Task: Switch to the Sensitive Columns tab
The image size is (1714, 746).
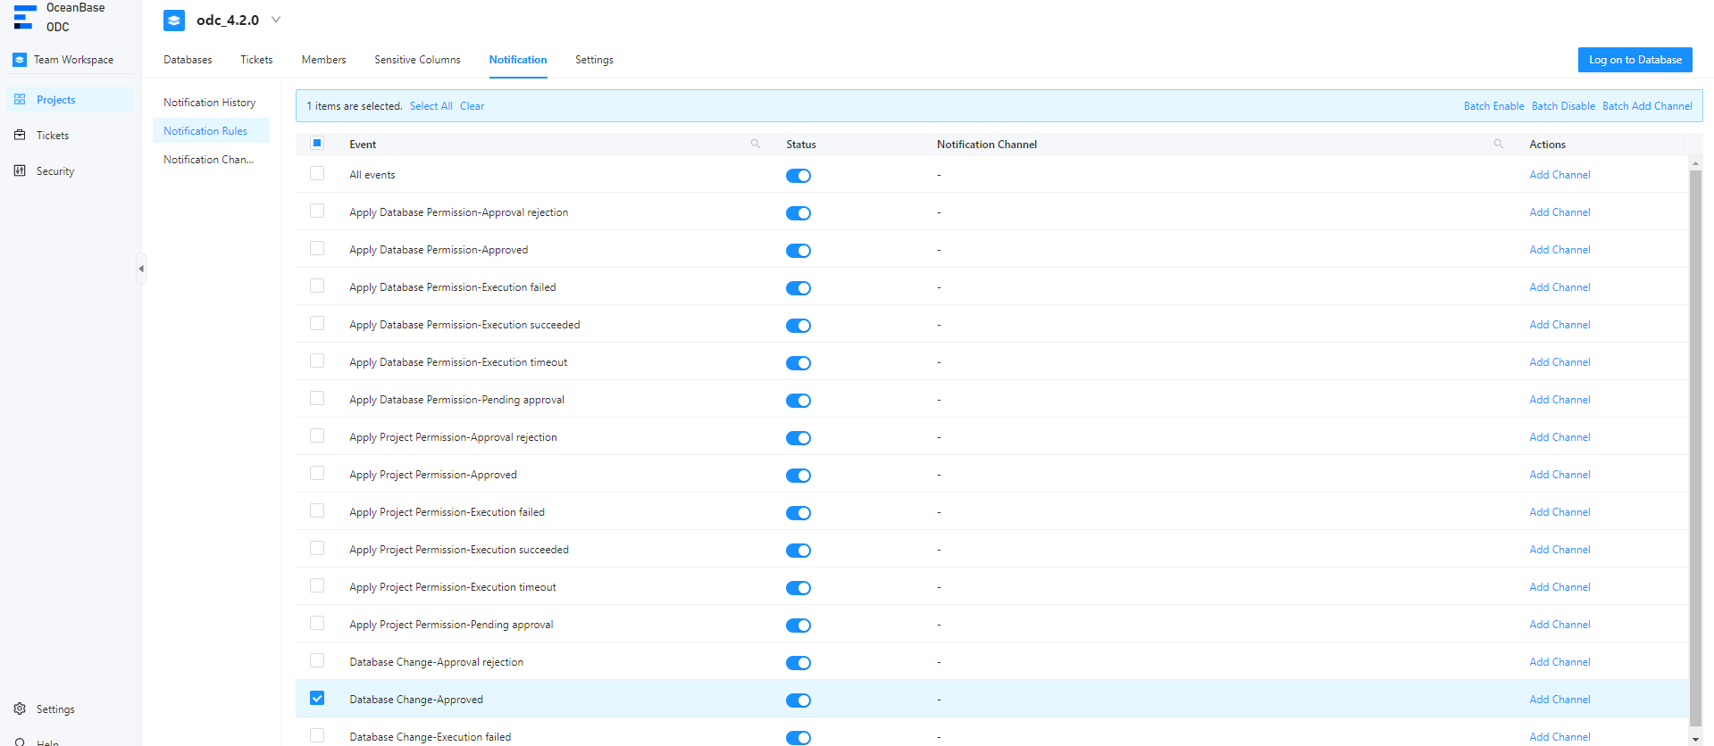Action: (x=417, y=60)
